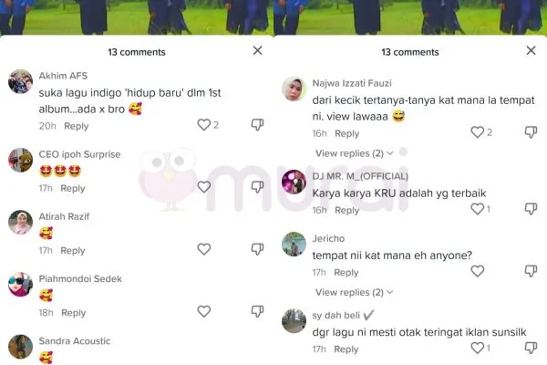Like the sy dah beli comment
The height and width of the screenshot is (365, 547).
click(x=477, y=348)
